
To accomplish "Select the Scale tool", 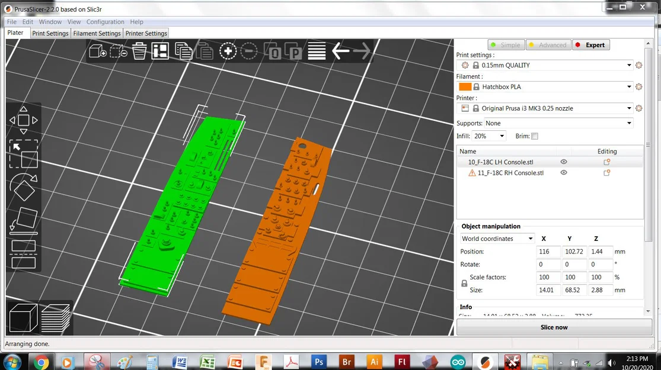I will pos(24,154).
